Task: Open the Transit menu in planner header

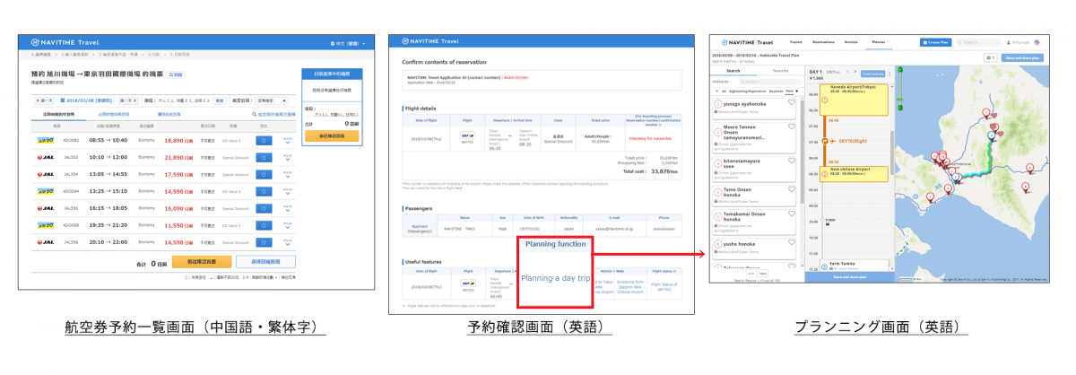Action: pyautogui.click(x=795, y=42)
